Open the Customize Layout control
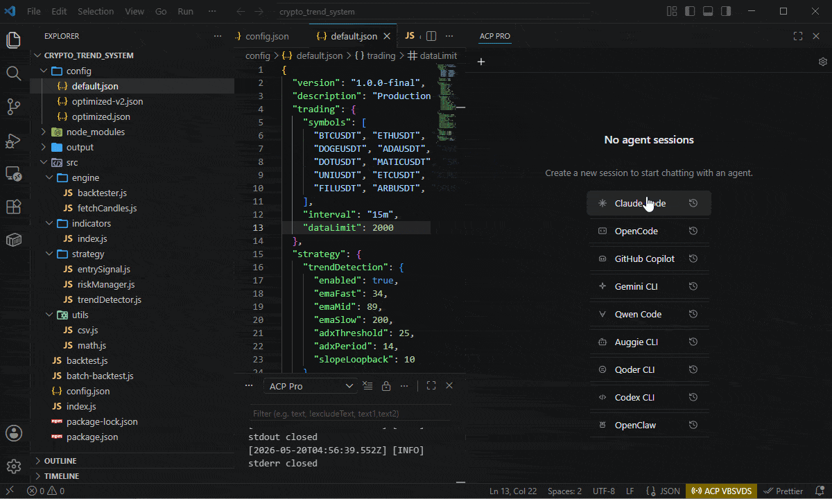 point(672,11)
